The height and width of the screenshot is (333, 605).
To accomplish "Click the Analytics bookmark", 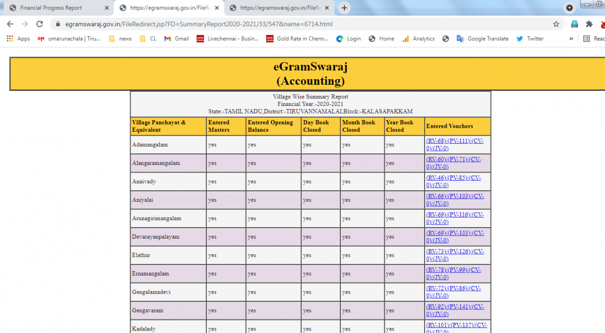I will pyautogui.click(x=418, y=39).
